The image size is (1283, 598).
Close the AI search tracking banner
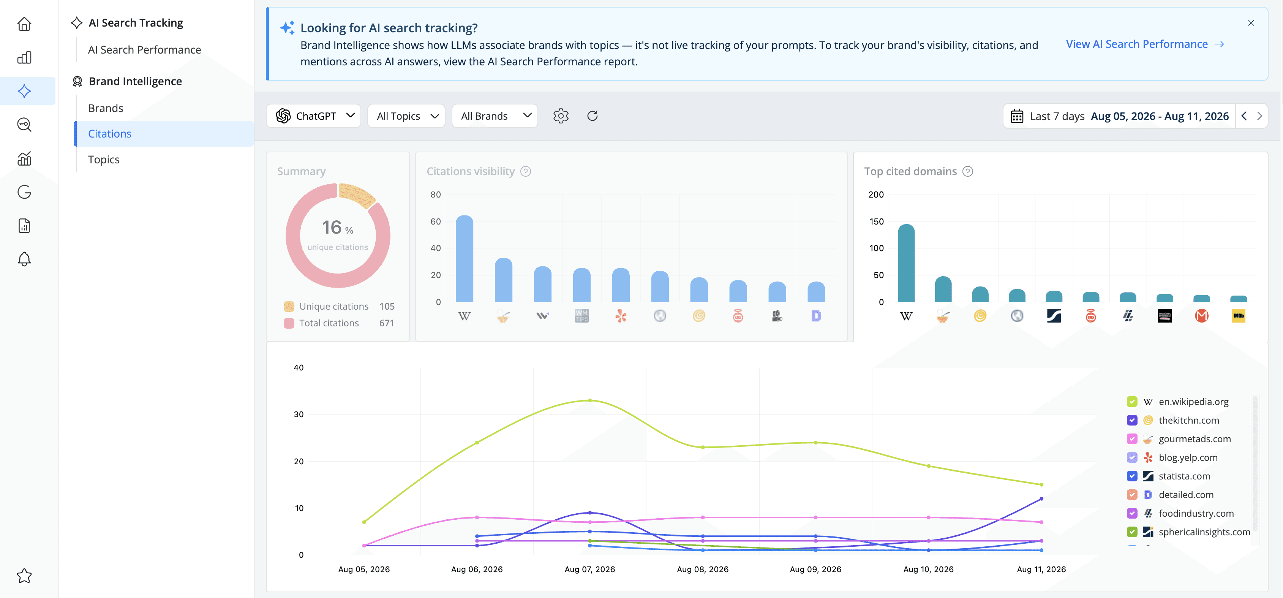point(1251,23)
